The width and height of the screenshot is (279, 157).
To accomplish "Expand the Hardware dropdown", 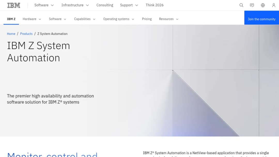I will pos(32,19).
